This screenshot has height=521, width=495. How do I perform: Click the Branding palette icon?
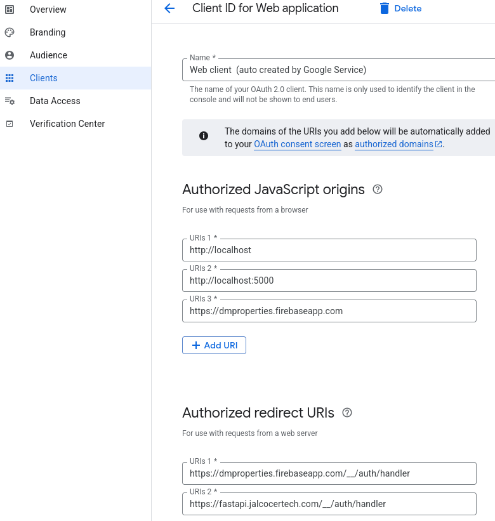click(10, 32)
